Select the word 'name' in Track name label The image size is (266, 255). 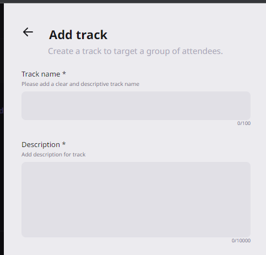pyautogui.click(x=51, y=74)
